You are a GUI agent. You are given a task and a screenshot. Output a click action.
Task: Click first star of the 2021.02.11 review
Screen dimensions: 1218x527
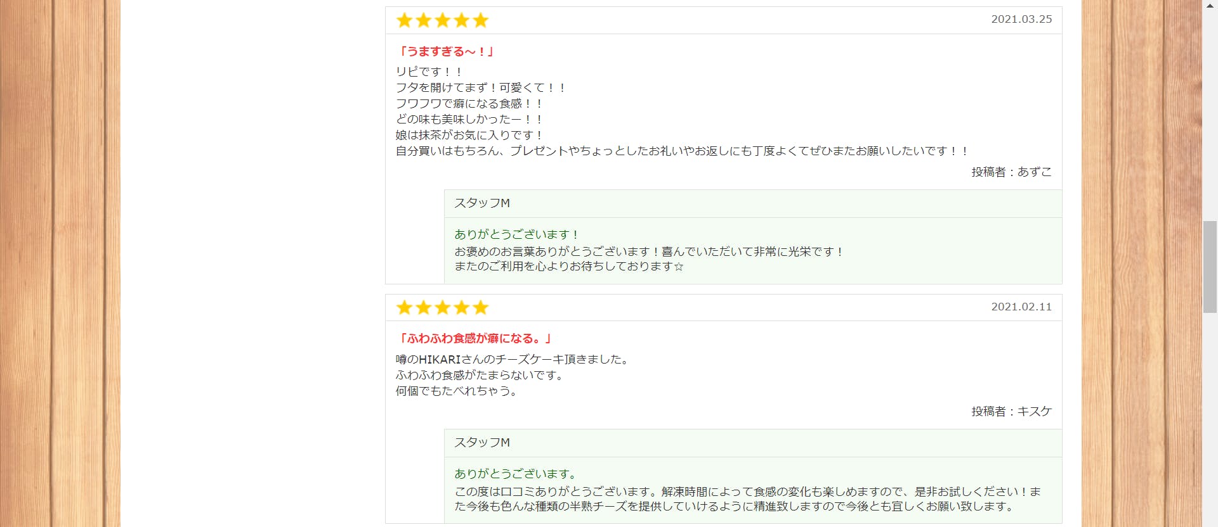coord(404,308)
